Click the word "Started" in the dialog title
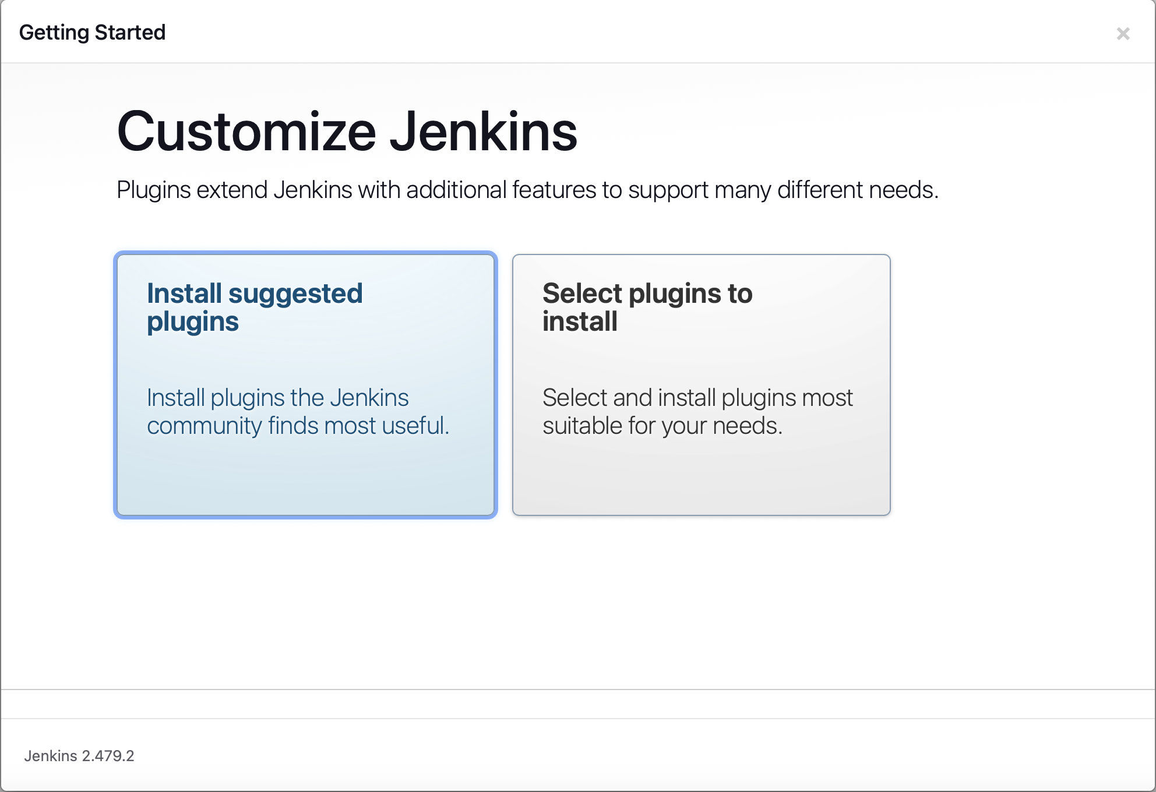The height and width of the screenshot is (792, 1156). pos(130,33)
